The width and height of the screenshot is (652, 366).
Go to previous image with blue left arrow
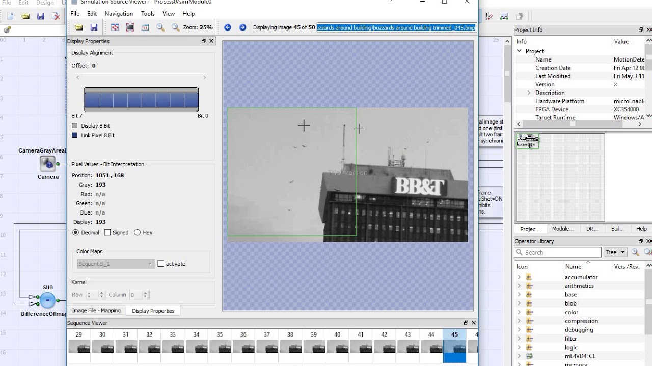coord(228,27)
